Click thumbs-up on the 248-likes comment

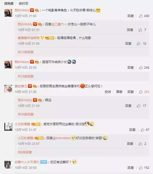[141, 67]
